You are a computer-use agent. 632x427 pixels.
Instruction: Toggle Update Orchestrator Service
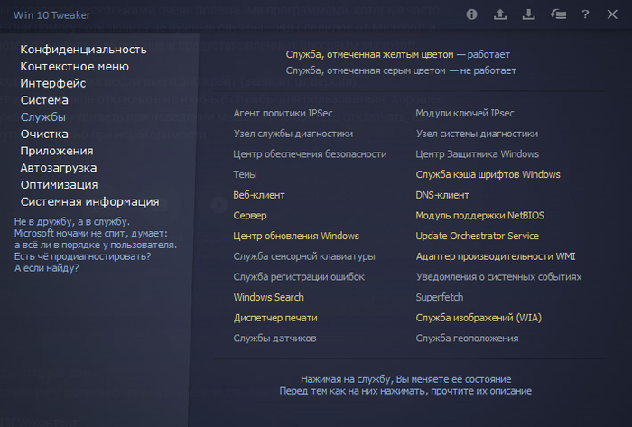[477, 236]
